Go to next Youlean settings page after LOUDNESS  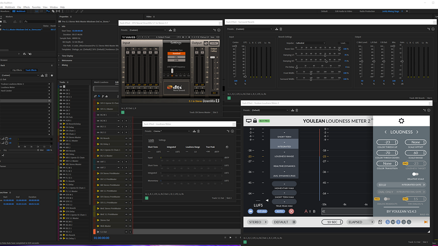coord(418,132)
